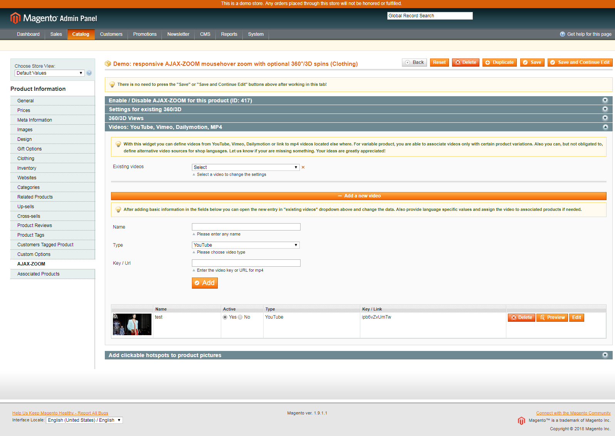Click the Duplicate button
Image resolution: width=615 pixels, height=436 pixels.
pos(499,62)
